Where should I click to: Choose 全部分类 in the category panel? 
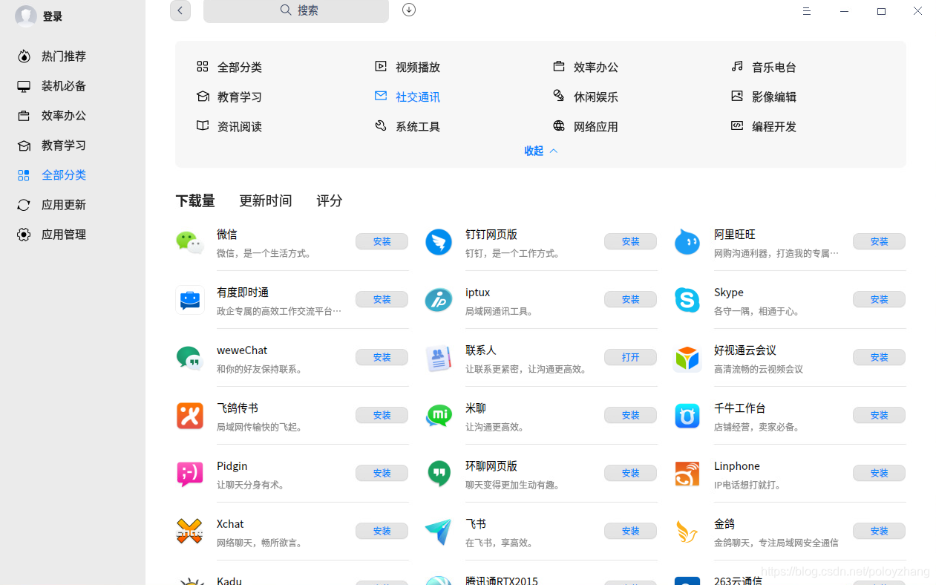click(229, 67)
